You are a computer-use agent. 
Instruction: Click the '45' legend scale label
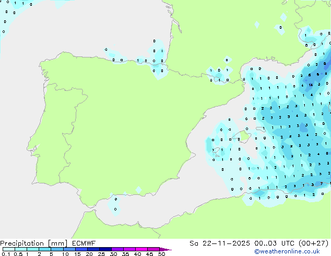[149, 254]
